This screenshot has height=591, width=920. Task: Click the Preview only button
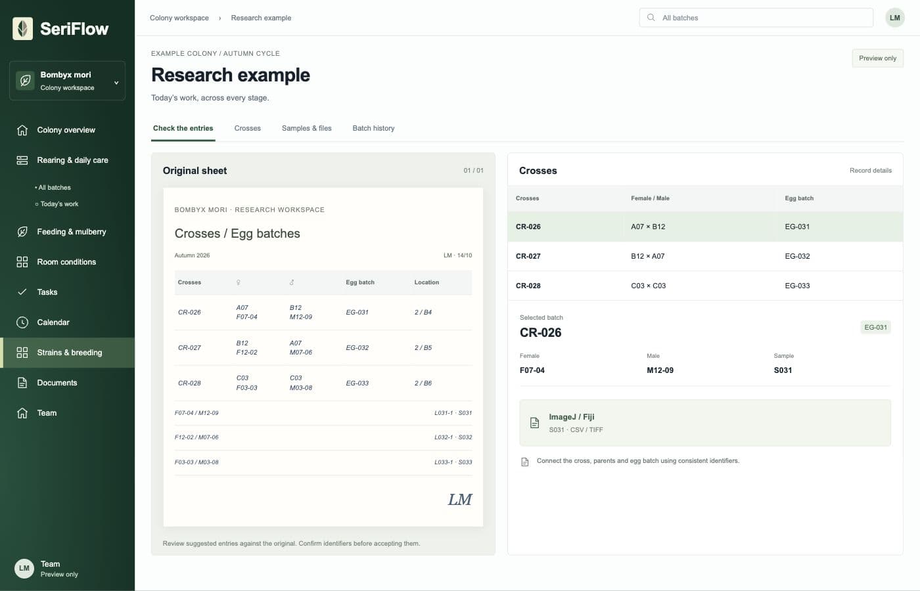pos(877,58)
